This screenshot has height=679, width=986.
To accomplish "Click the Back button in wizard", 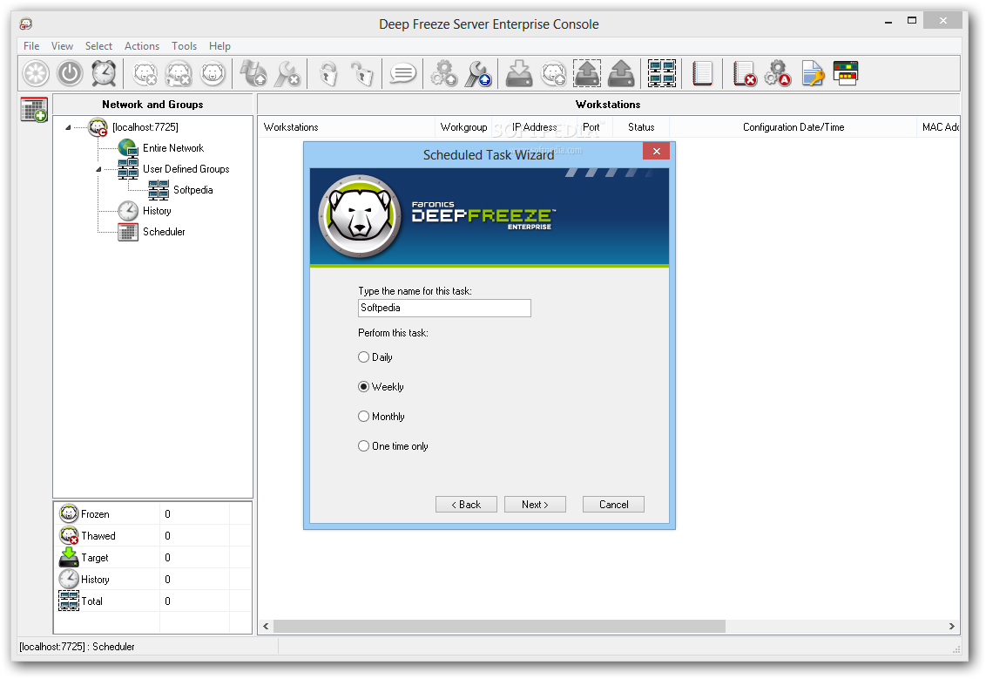I will point(466,505).
